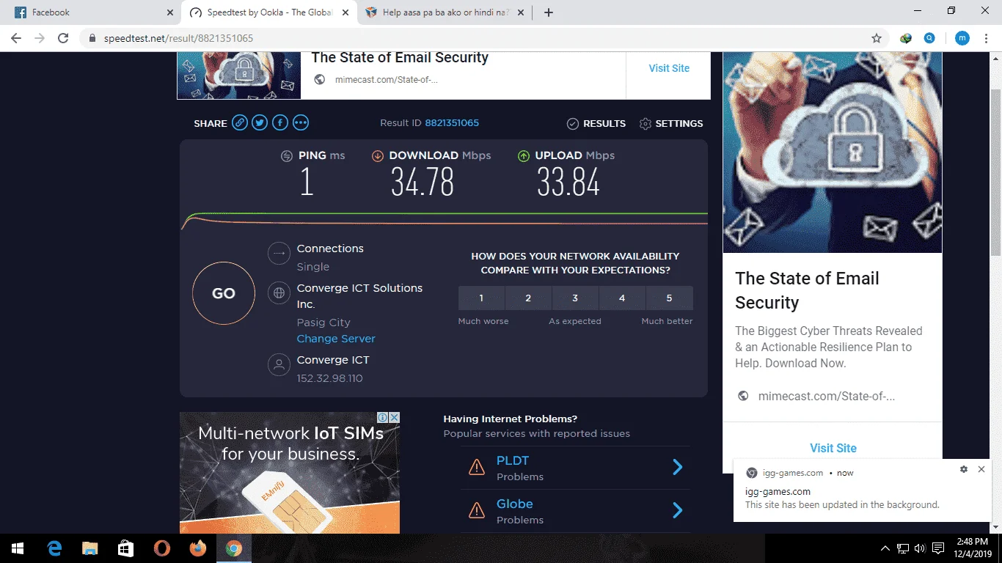Image resolution: width=1002 pixels, height=563 pixels.
Task: Show hidden system tray icons
Action: tap(885, 548)
